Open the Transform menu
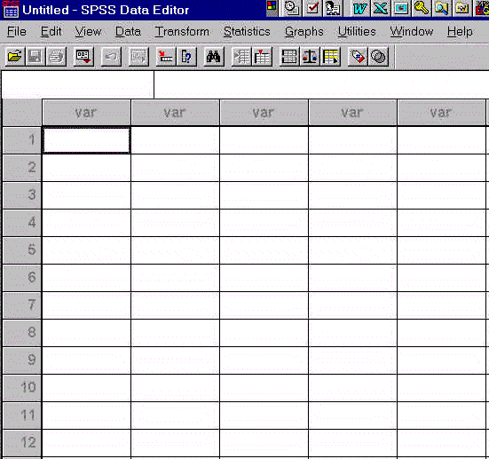Image resolution: width=489 pixels, height=459 pixels. click(x=183, y=31)
